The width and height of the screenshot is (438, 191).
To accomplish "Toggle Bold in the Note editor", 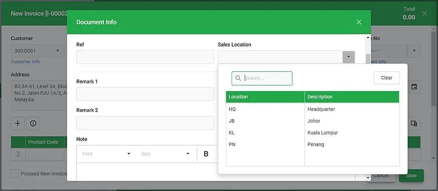I will (206, 154).
